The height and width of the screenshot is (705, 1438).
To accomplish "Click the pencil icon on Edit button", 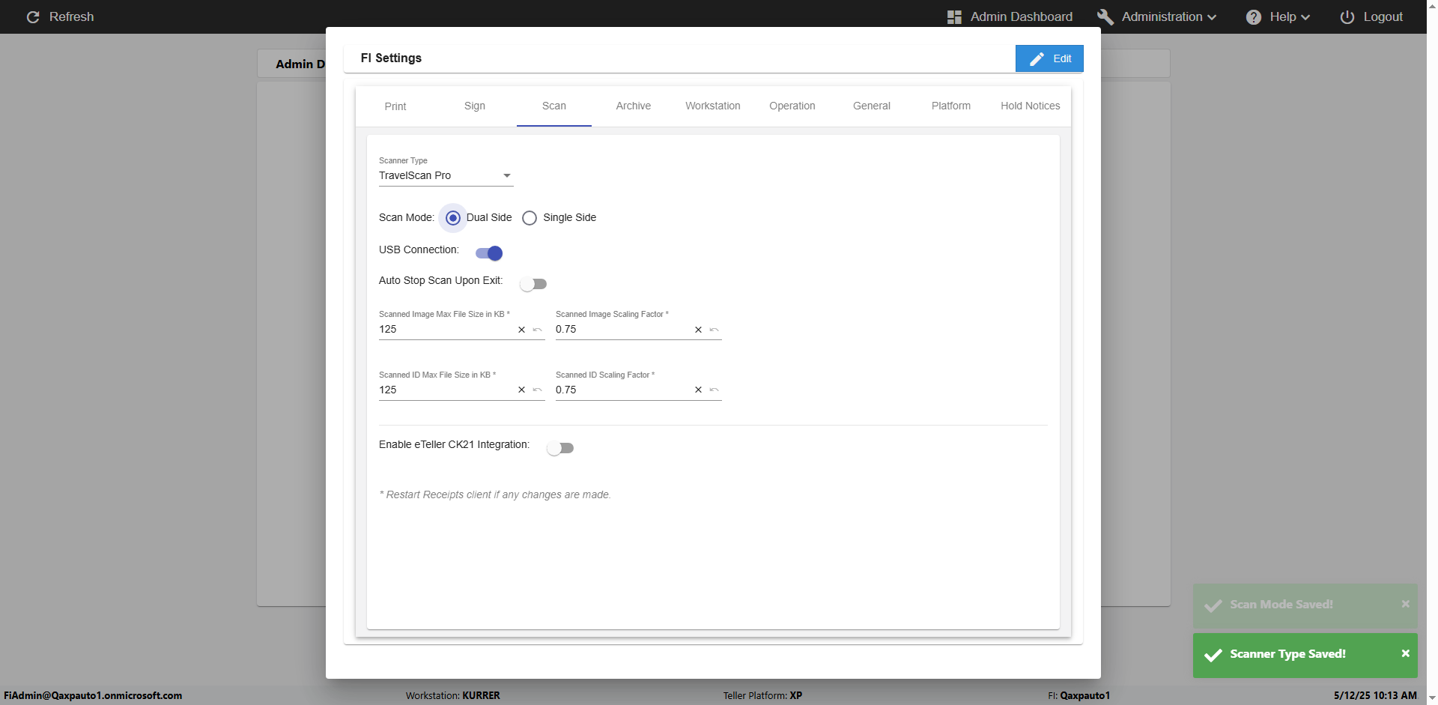I will (x=1037, y=59).
